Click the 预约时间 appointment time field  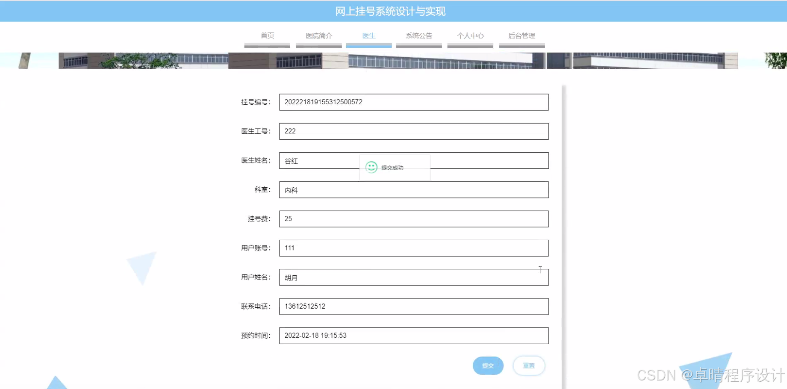coord(413,336)
